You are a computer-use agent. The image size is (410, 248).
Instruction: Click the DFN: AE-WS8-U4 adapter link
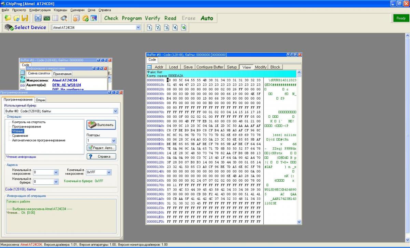67,85
